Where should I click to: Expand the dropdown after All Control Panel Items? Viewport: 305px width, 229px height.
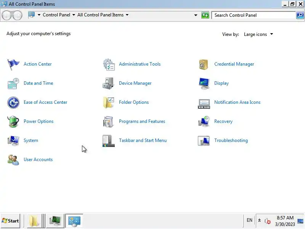(x=127, y=15)
